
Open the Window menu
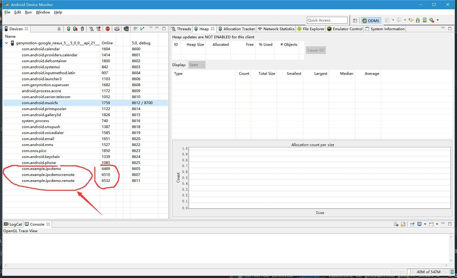(43, 12)
